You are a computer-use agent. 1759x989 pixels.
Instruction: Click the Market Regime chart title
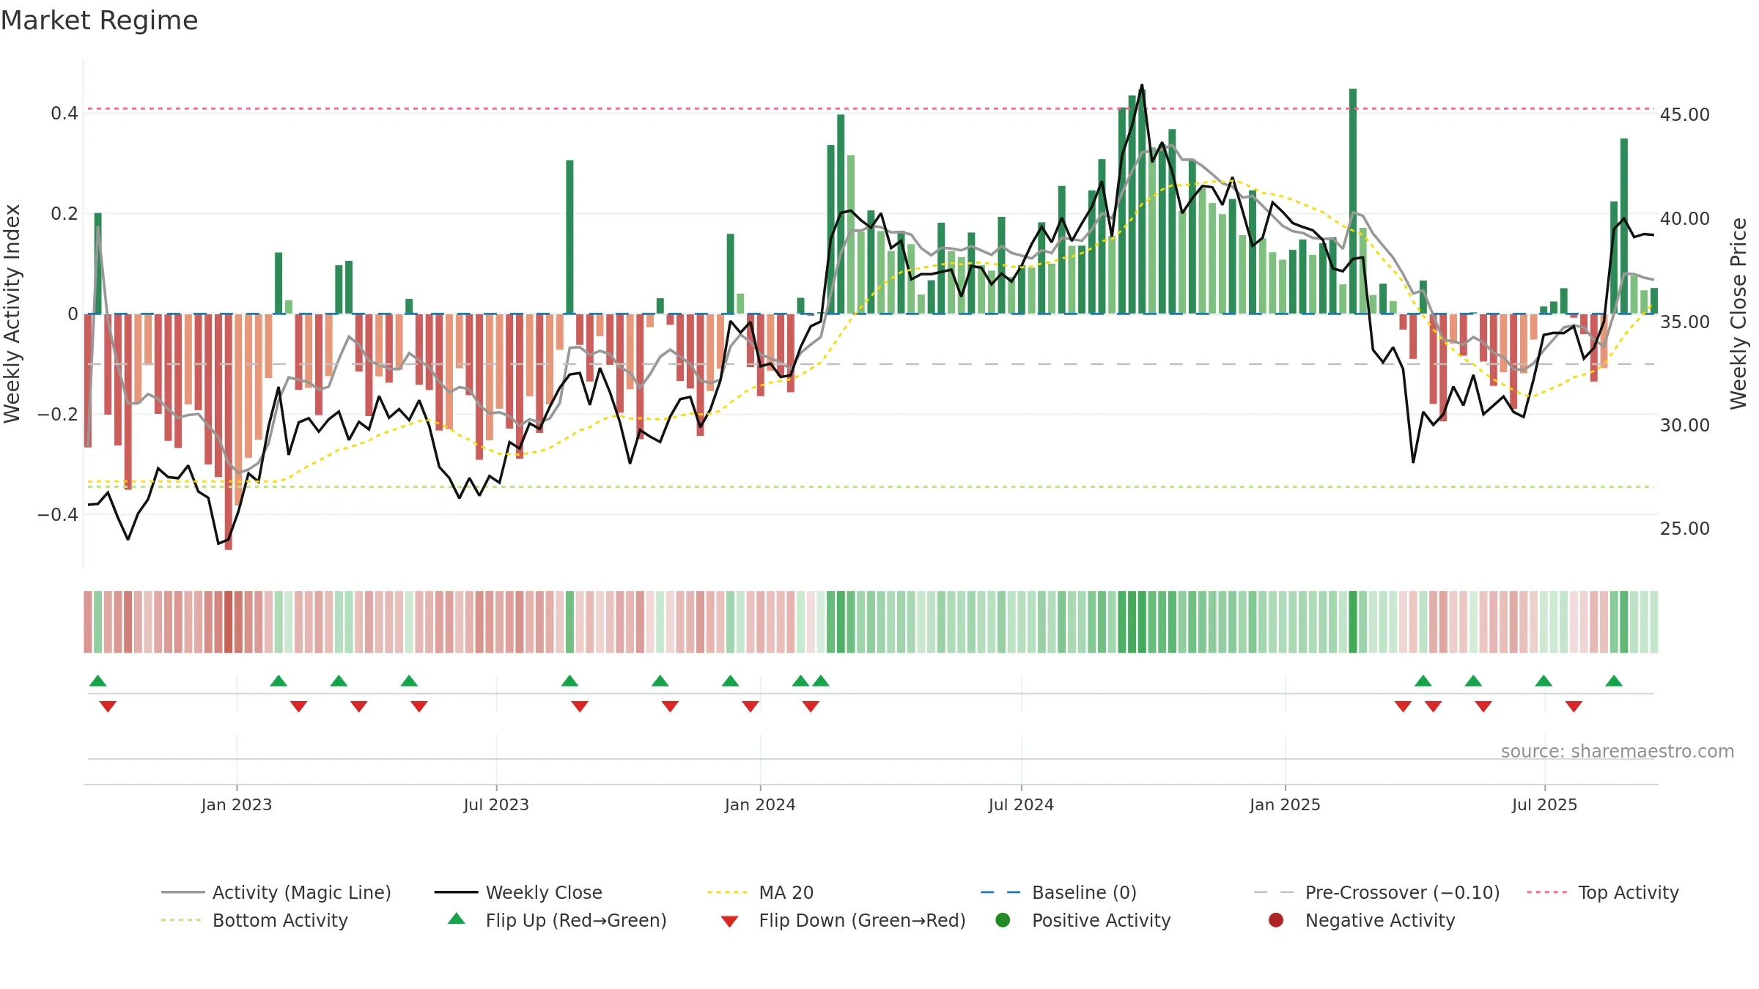99,21
